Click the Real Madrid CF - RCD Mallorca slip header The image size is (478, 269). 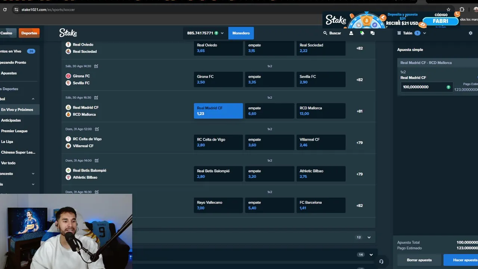click(x=437, y=63)
